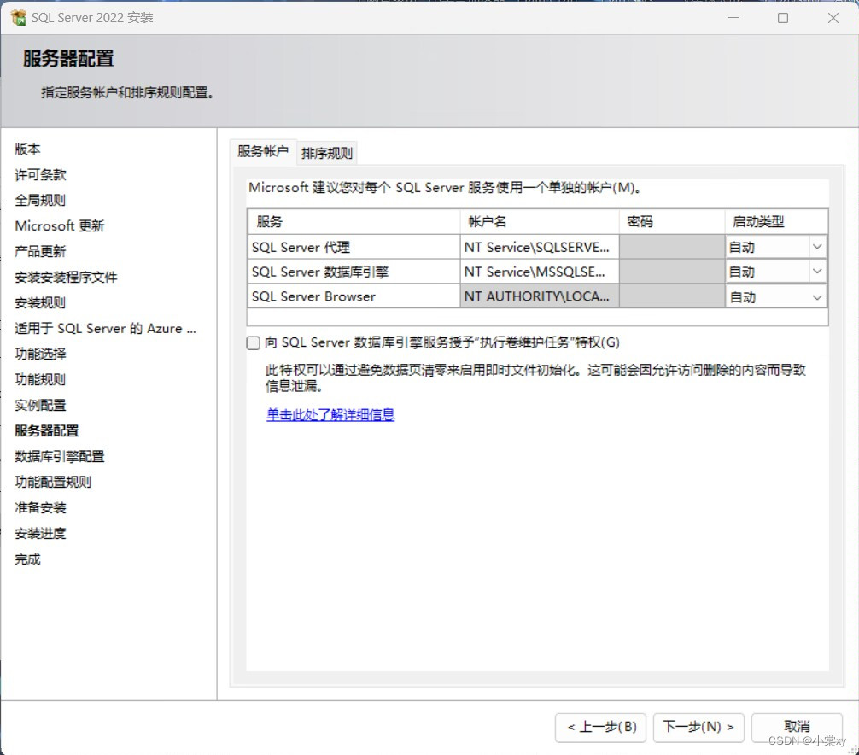Screen dimensions: 859x755
Task: Maximize the SQL Server 2022 setup window
Action: (783, 18)
